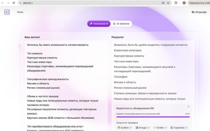The width and height of the screenshot is (210, 131).
Task: Click the crossed-eye tracking icon in address bar
Action: point(163,3)
